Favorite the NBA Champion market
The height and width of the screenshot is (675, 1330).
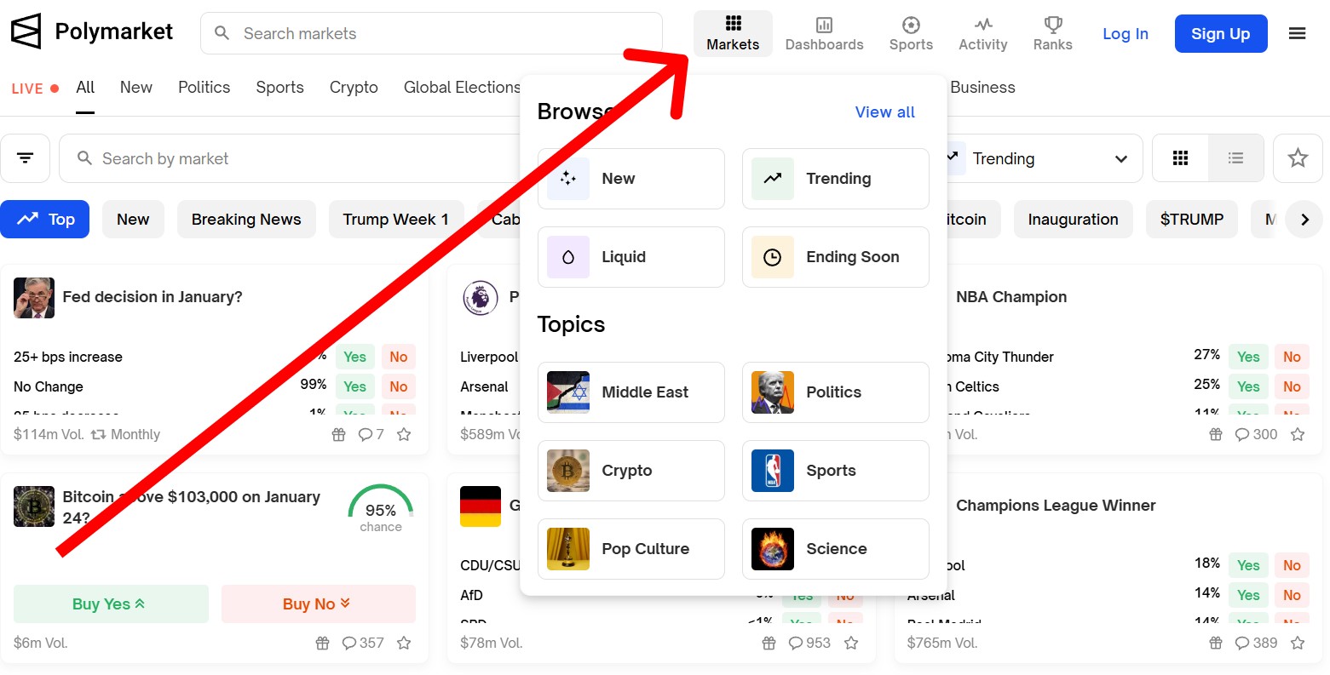(x=1298, y=435)
